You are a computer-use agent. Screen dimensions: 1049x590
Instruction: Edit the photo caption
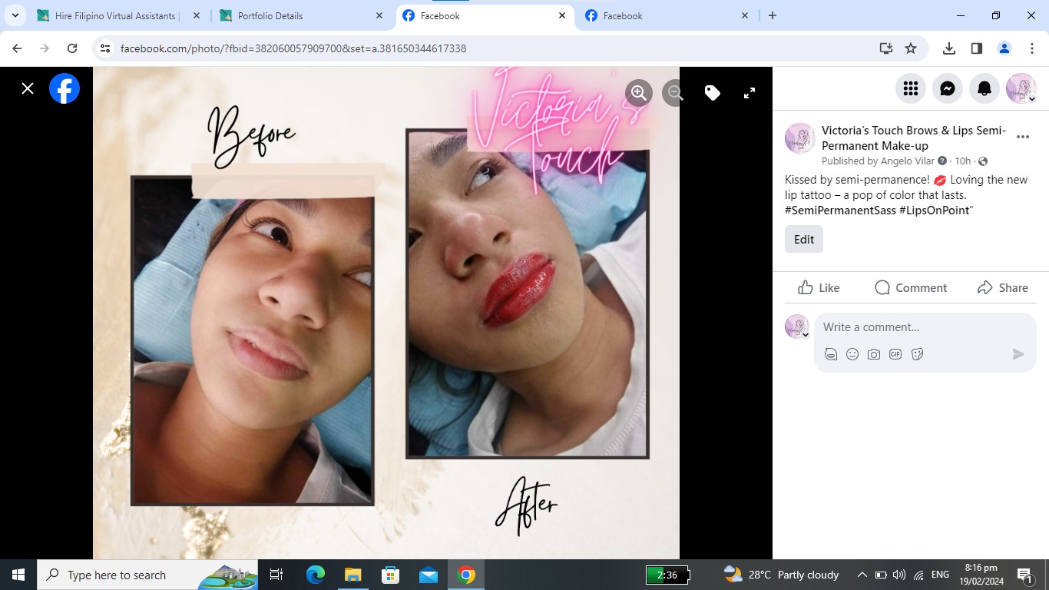point(804,239)
